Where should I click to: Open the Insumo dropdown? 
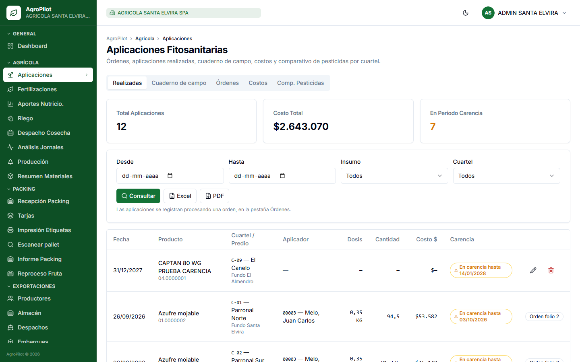[394, 176]
